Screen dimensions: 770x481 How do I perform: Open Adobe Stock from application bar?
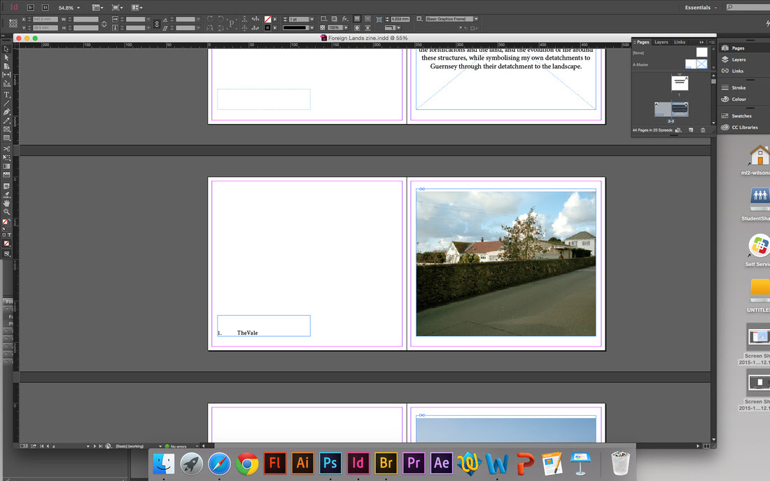click(45, 8)
